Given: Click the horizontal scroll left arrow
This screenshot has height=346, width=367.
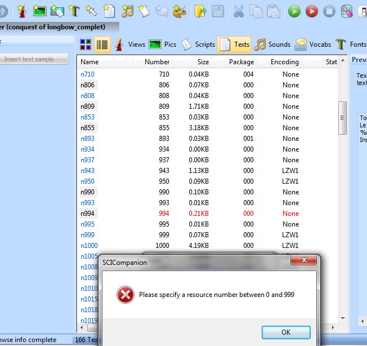Looking at the screenshot, I should tap(82, 327).
